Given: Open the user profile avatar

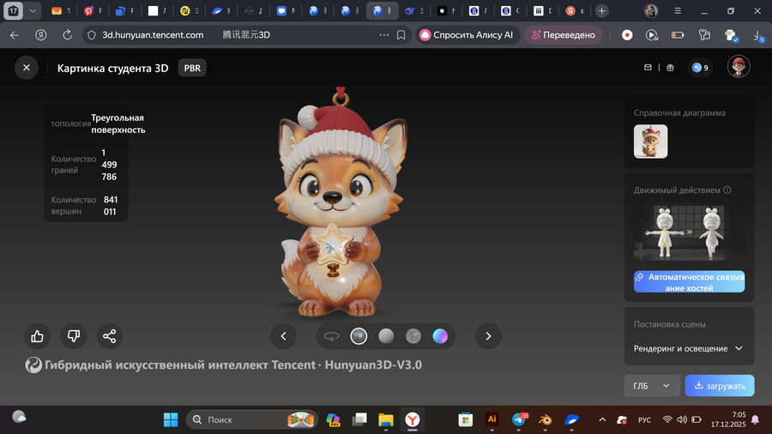Looking at the screenshot, I should (739, 67).
